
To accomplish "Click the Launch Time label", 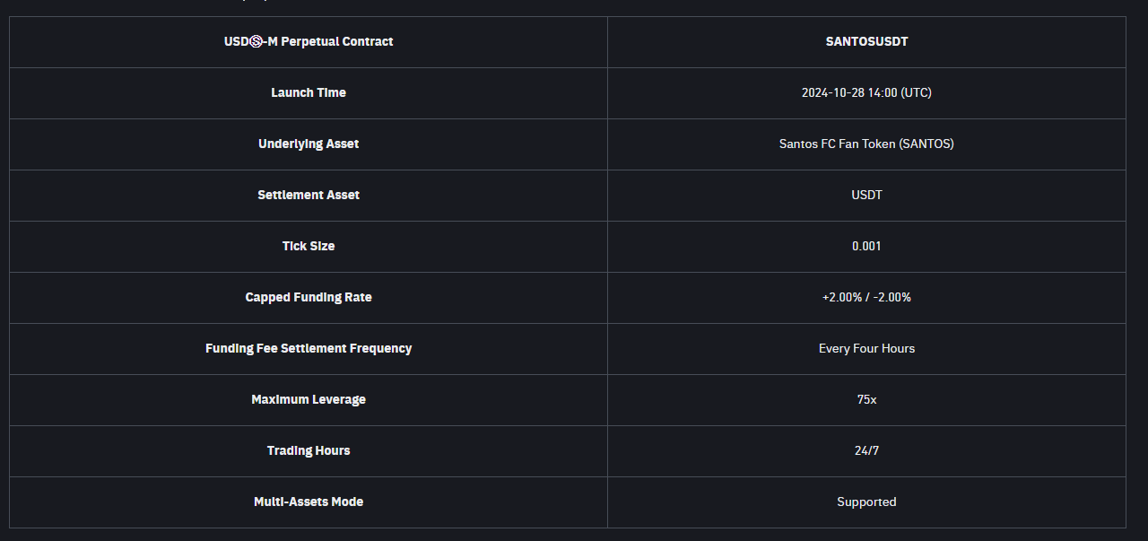I will (309, 92).
